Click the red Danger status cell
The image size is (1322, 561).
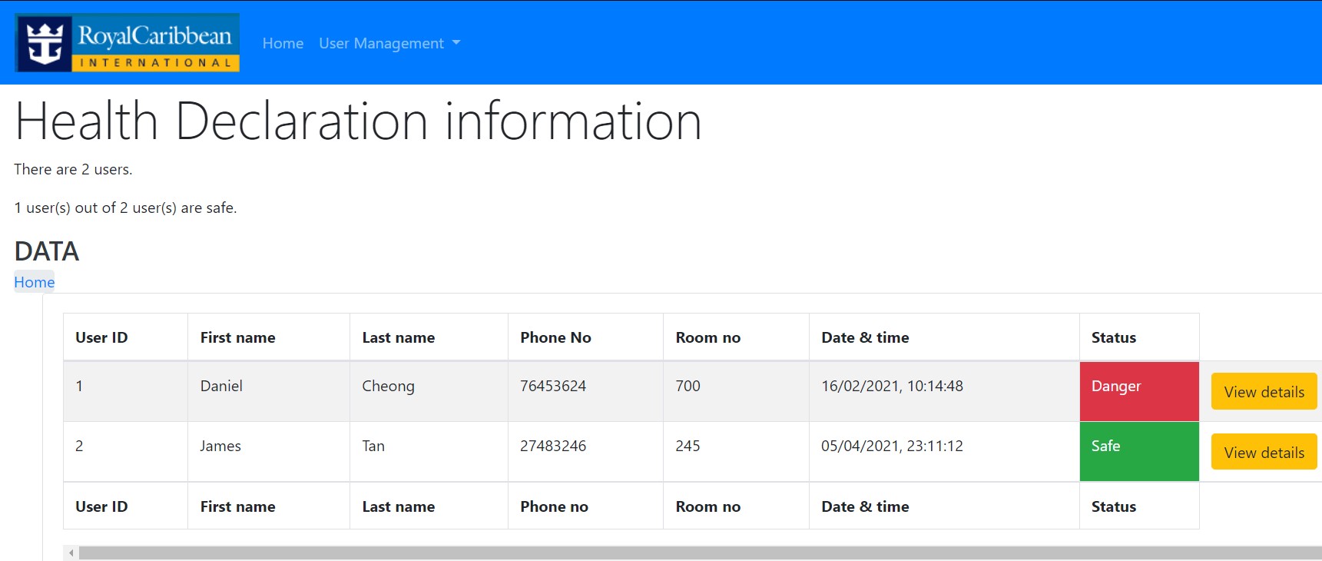(x=1138, y=391)
